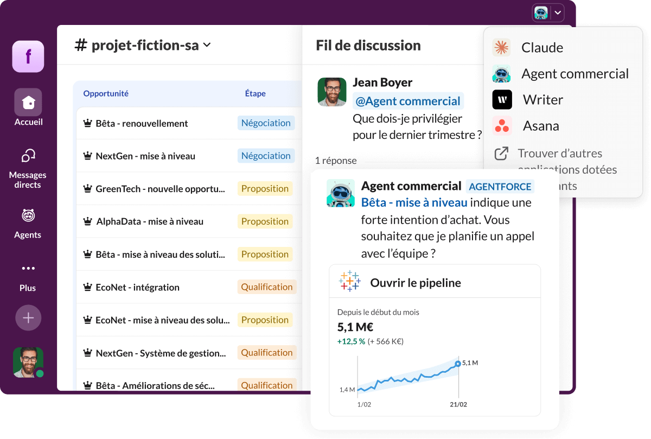651x439 pixels.
Task: Click the Agent commercial robot avatar in menu
Action: (x=502, y=73)
